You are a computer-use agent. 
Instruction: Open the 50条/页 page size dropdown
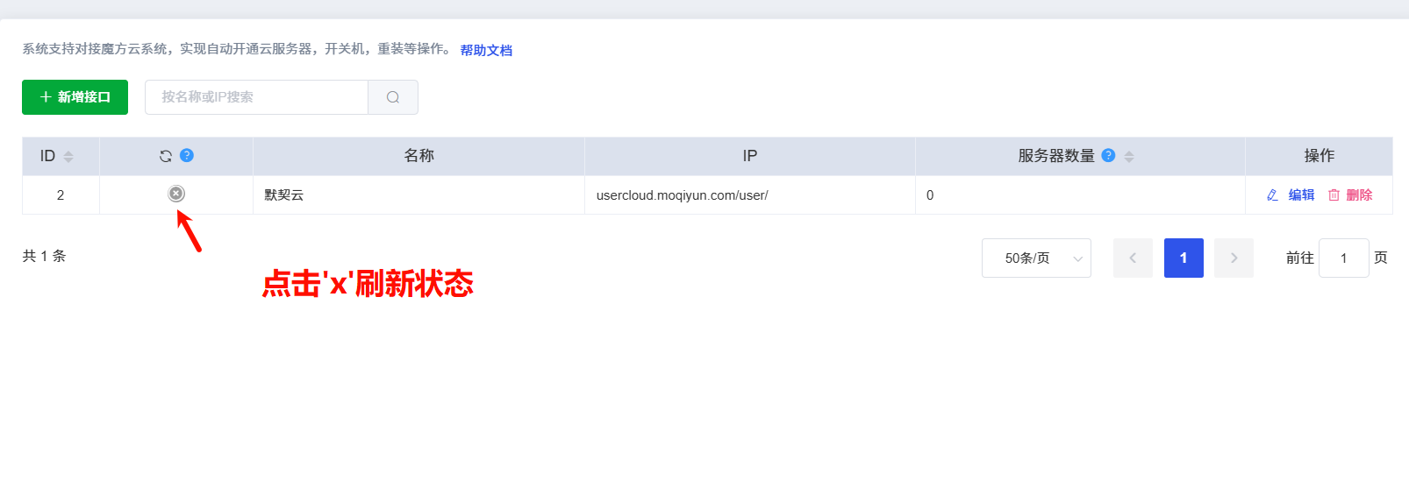pos(1036,258)
